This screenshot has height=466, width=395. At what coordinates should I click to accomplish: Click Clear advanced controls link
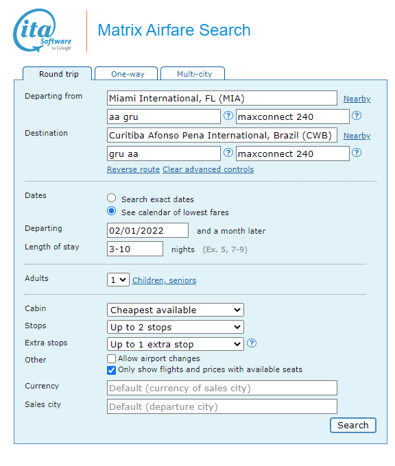(208, 169)
